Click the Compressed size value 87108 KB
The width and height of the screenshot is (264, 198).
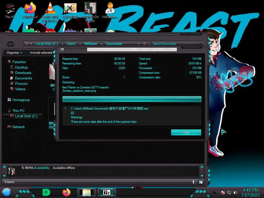click(195, 73)
